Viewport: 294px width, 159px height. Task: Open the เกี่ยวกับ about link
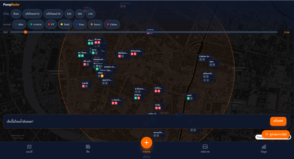tap(146, 157)
